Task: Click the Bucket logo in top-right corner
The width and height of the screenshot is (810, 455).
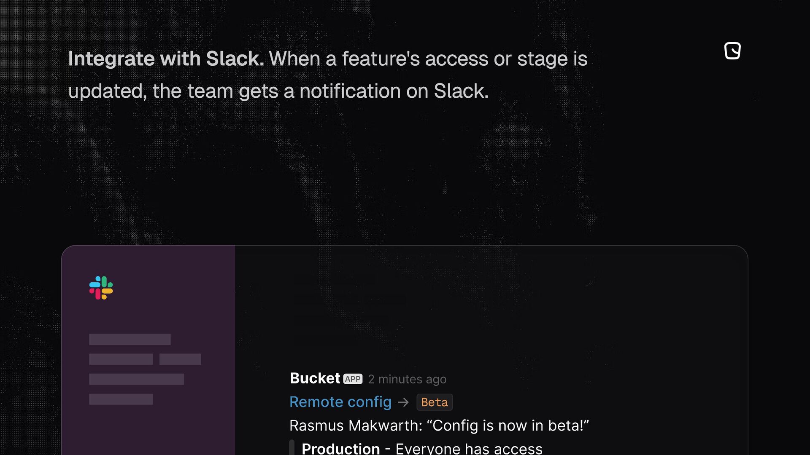Action: 732,51
